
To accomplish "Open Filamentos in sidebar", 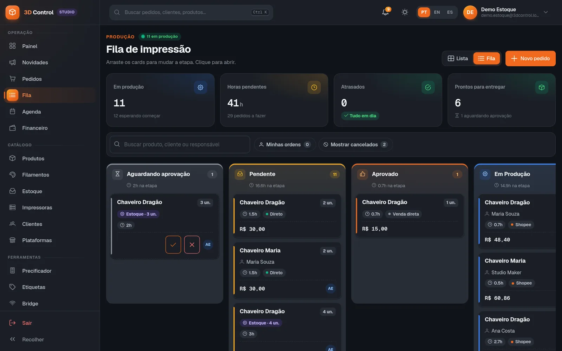I will click(50, 175).
